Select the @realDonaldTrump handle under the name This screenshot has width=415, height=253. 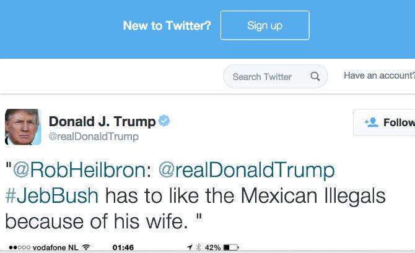(x=93, y=137)
